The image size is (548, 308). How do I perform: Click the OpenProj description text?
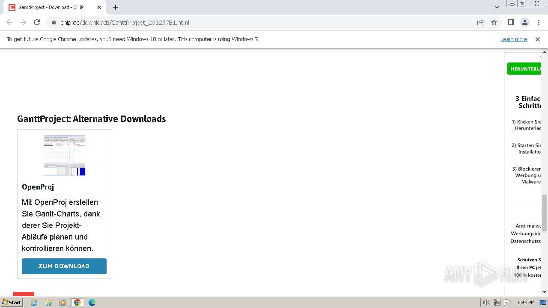point(61,225)
